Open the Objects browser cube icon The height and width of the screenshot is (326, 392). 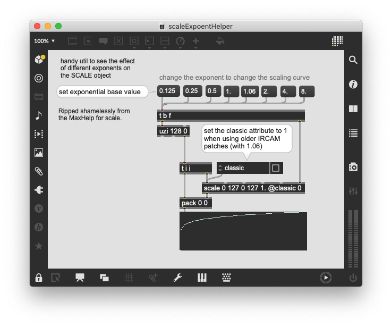39,59
